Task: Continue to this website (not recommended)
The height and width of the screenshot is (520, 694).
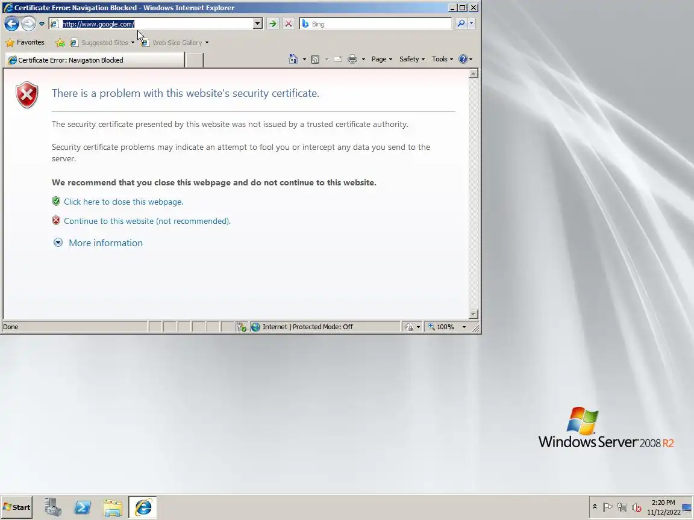Action: pyautogui.click(x=148, y=221)
